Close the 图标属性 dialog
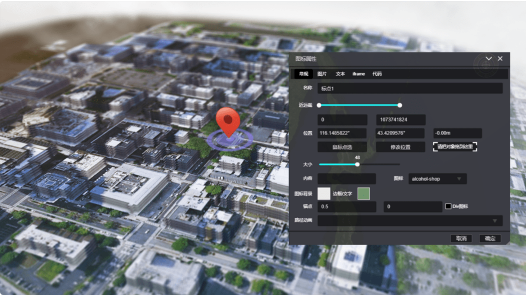 point(500,59)
